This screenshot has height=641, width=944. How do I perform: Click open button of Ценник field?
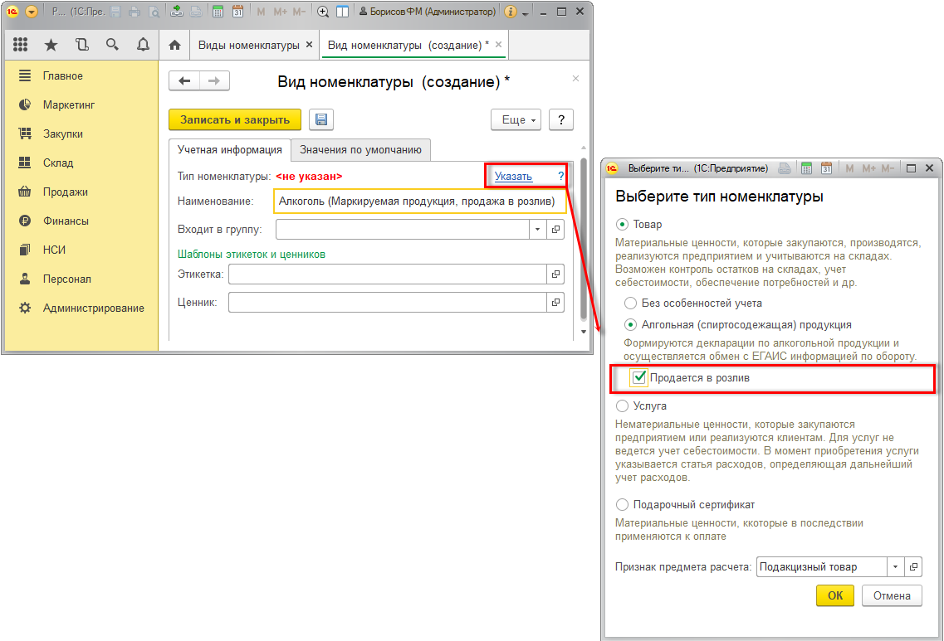pos(555,303)
